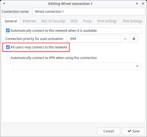Click the connection priority value field
The image size is (147, 137).
94,39
